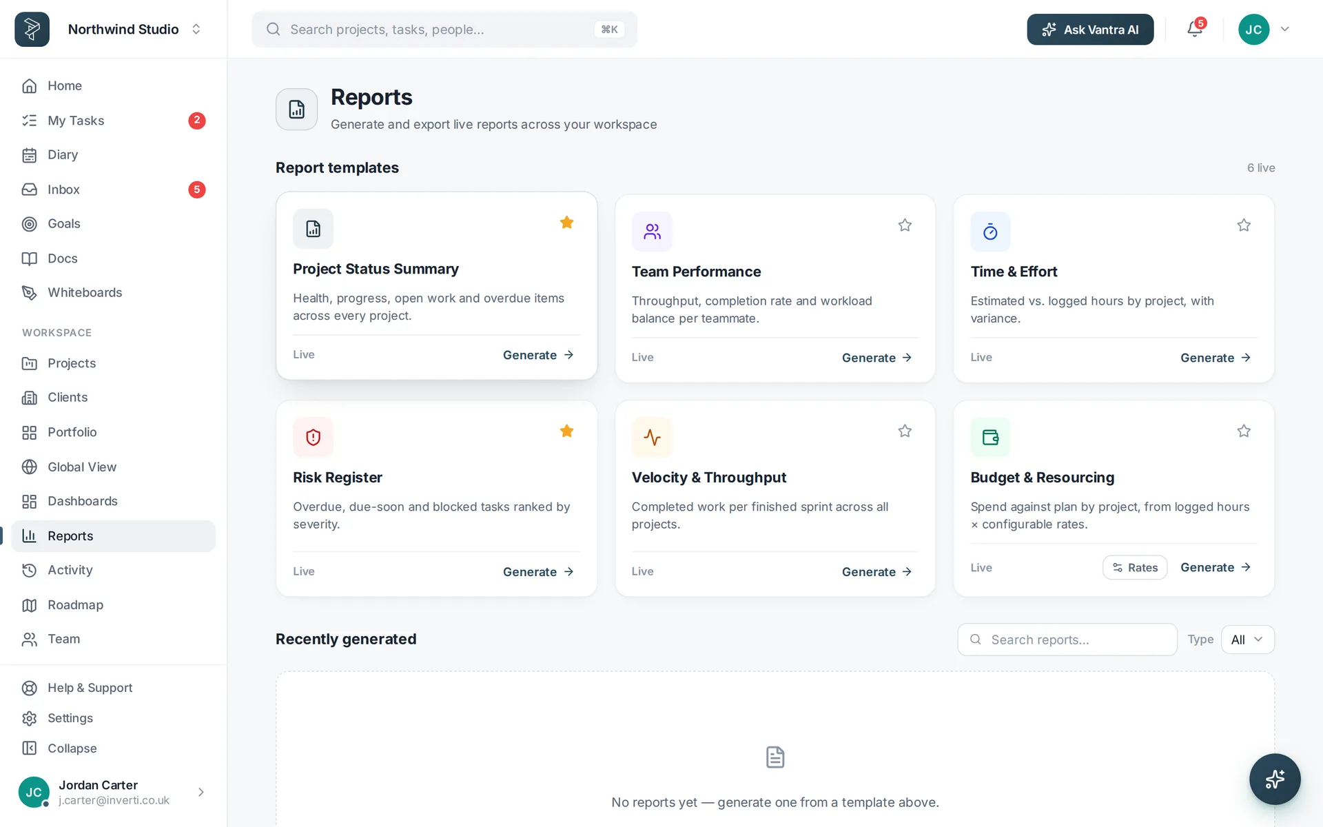The image size is (1323, 827).
Task: Click the Ask Vantra AI button
Action: tap(1089, 29)
